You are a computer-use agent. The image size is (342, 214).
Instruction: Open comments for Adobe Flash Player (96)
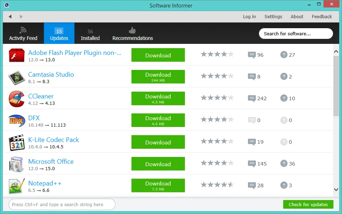tap(256, 55)
